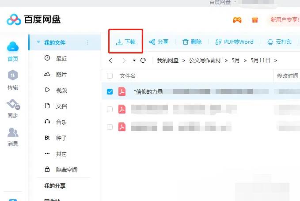Viewport: 300px width, 201px height.
Task: Click the 新用户专享 promotion banner
Action: pos(285,19)
